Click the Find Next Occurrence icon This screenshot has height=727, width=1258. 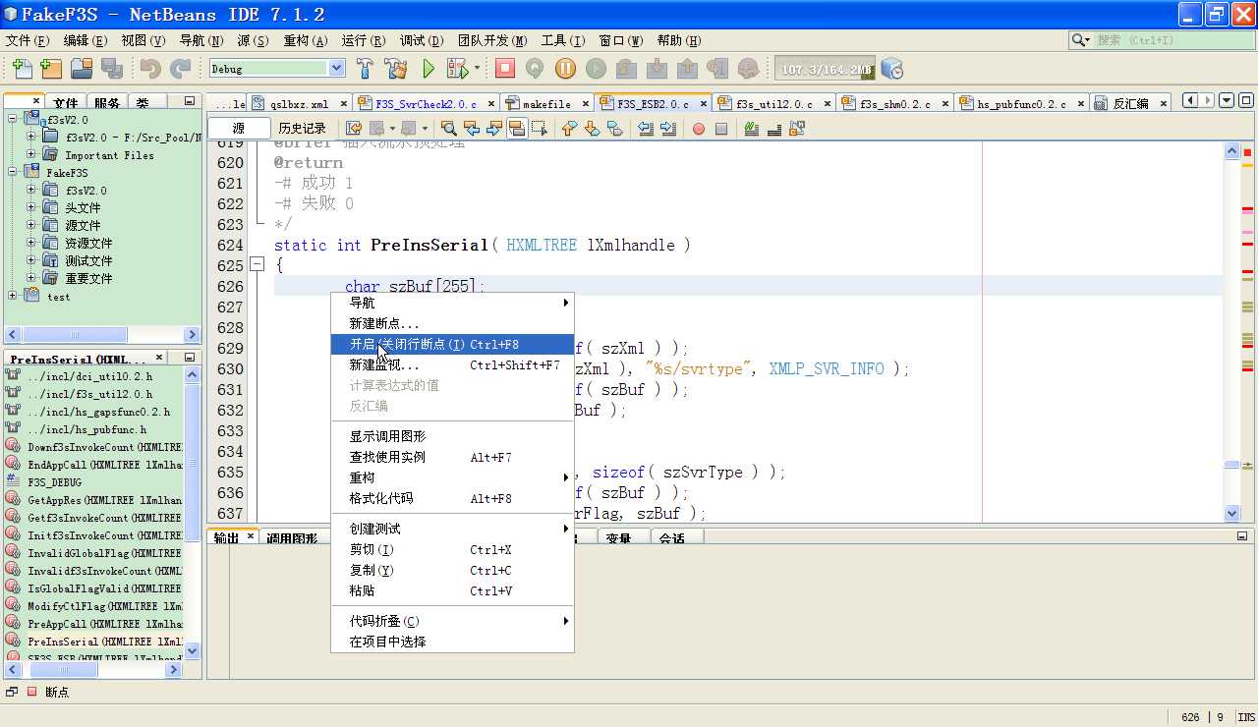click(x=493, y=129)
